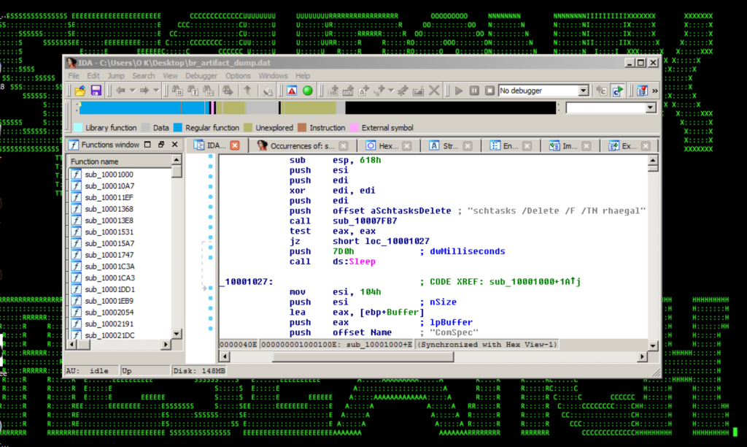
Task: Click the X delete toolbar icon
Action: [434, 91]
